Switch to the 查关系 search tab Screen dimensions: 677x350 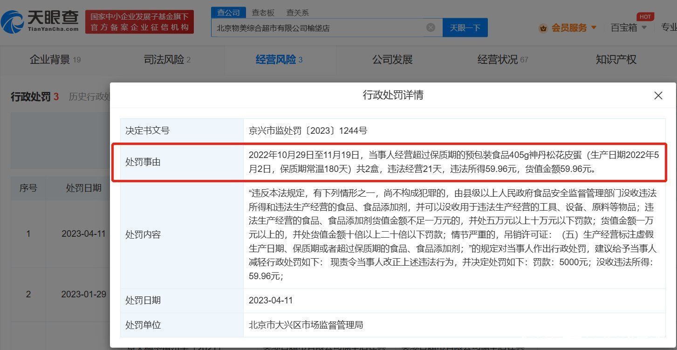tap(297, 13)
